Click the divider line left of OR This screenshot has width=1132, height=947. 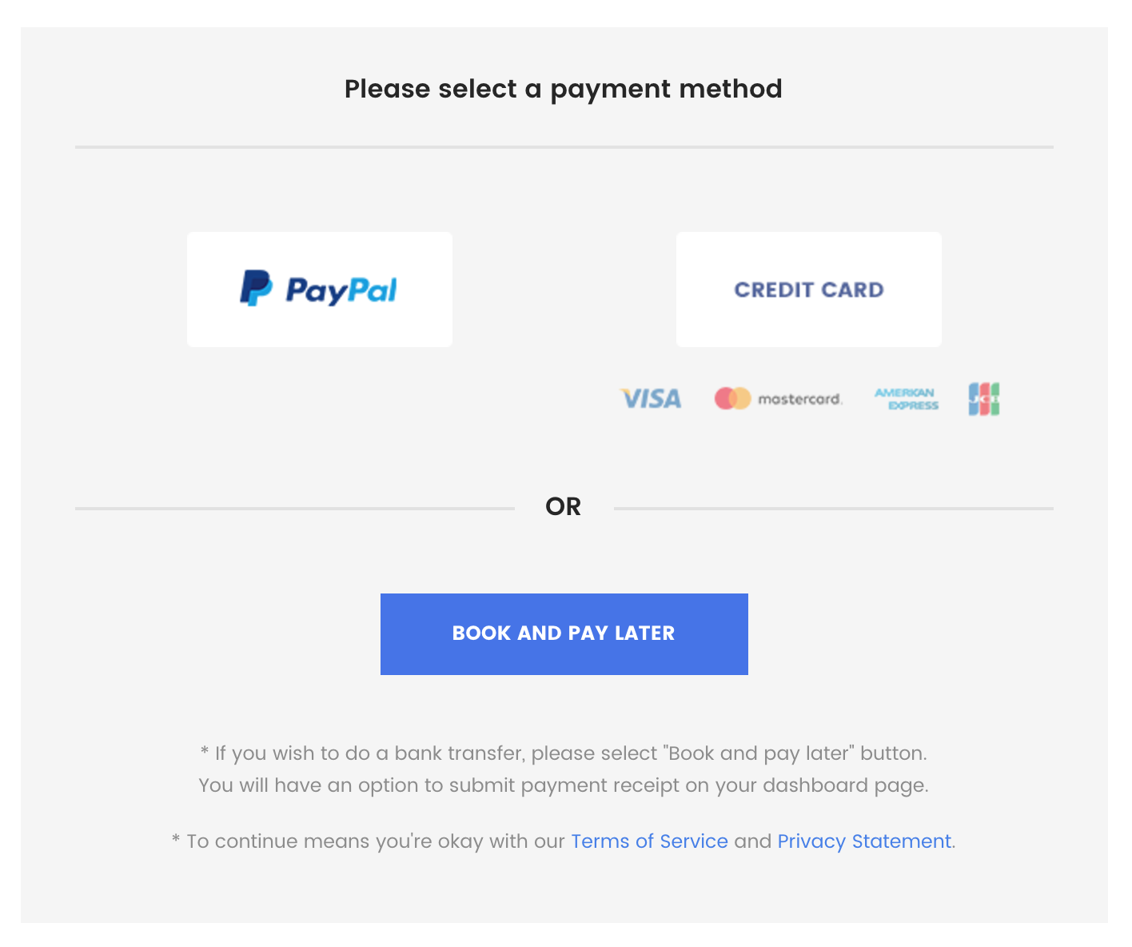[x=294, y=508]
